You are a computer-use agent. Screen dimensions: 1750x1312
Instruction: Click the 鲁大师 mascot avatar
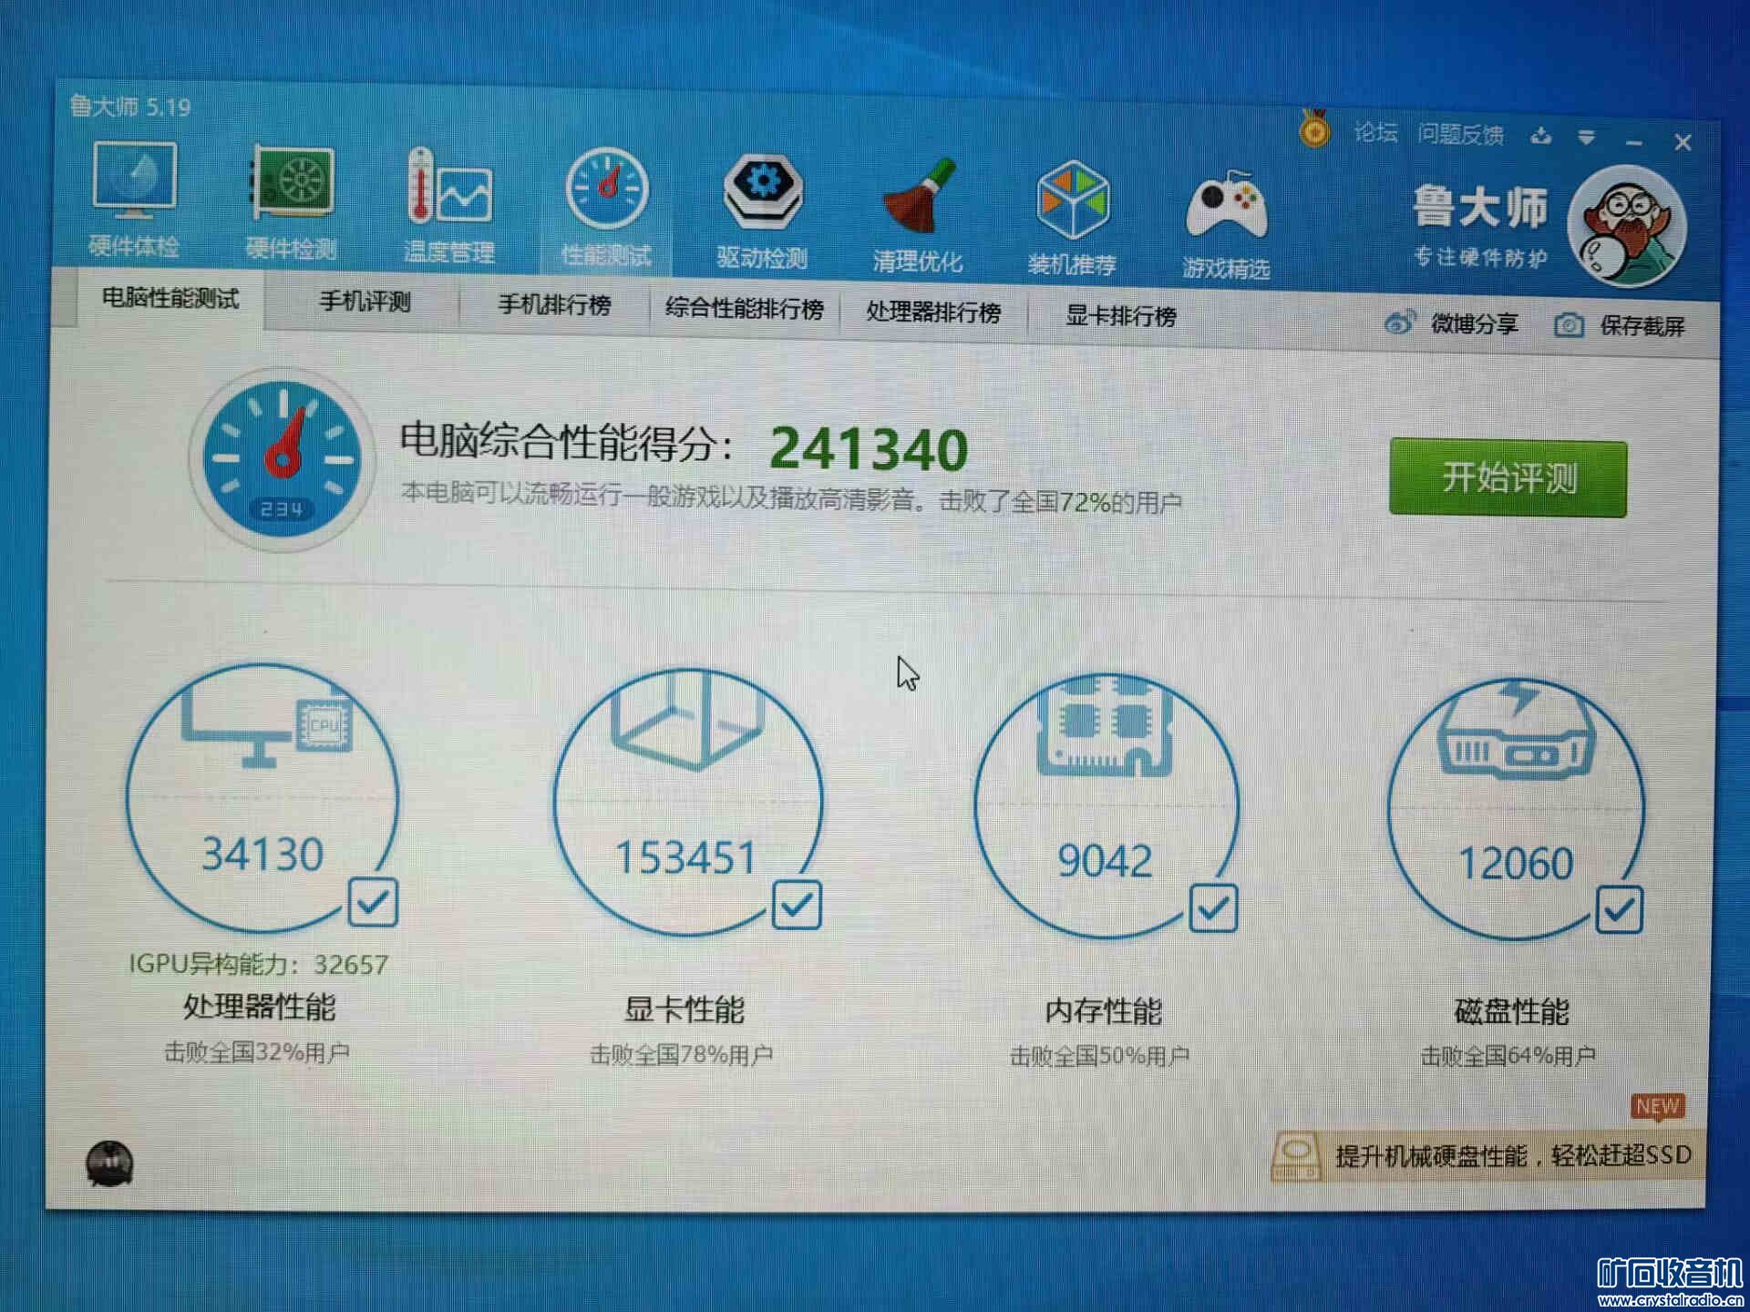(x=1627, y=226)
